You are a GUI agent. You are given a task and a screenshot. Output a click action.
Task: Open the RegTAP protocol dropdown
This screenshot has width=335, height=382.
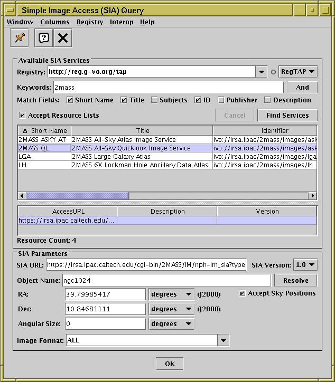[x=297, y=72]
